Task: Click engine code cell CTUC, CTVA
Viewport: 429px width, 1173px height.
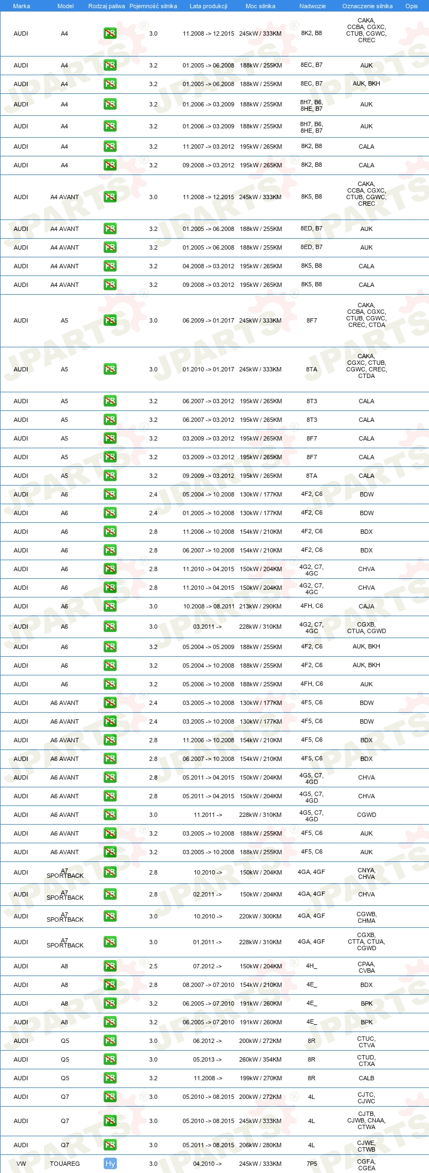Action: point(366,1042)
